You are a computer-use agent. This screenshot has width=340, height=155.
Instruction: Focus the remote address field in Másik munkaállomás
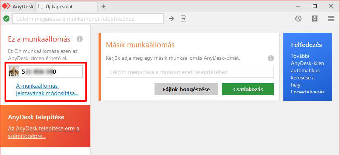pyautogui.click(x=190, y=72)
